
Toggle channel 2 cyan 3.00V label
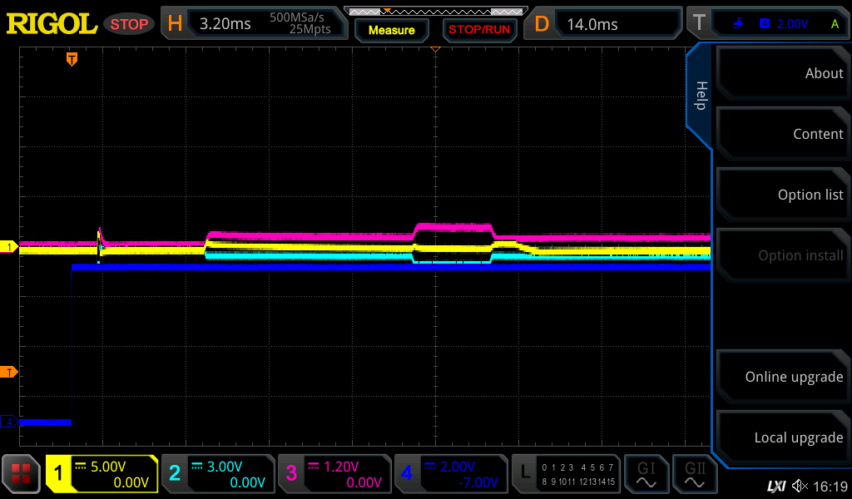point(218,474)
